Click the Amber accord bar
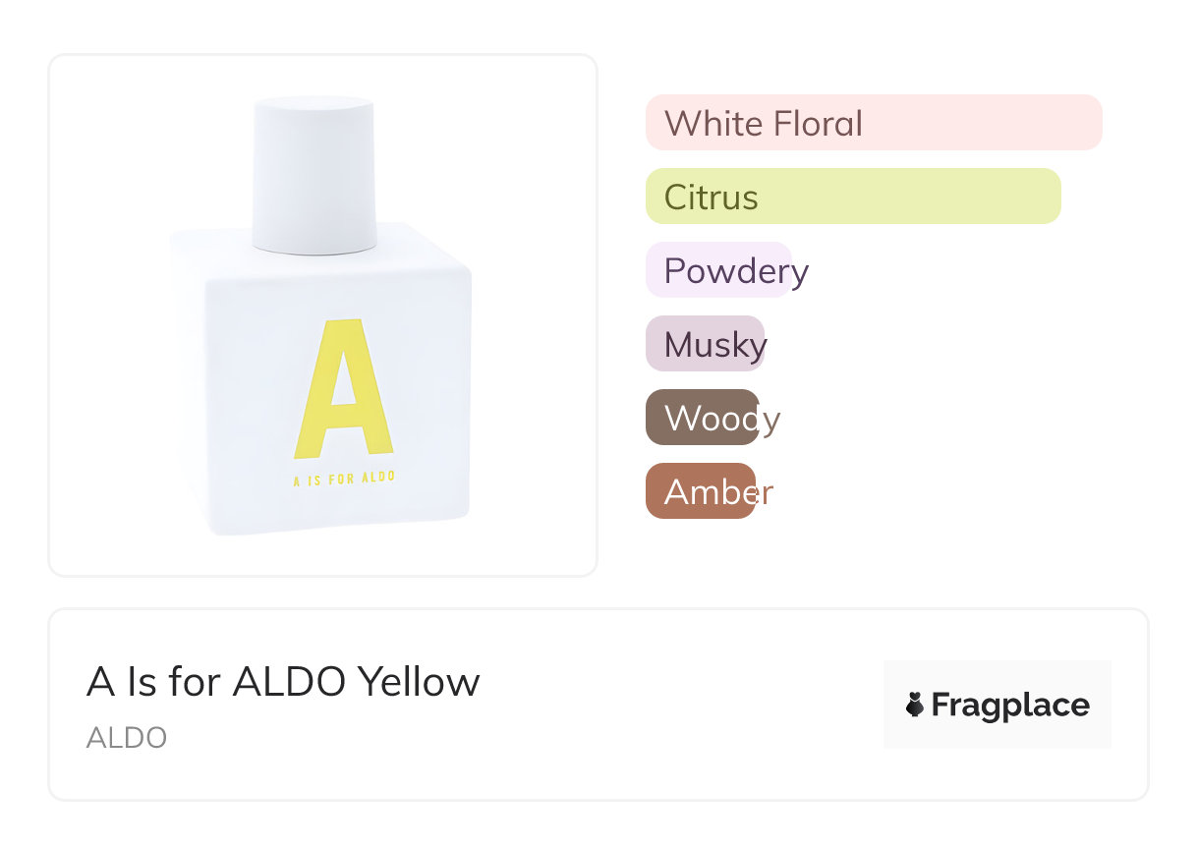Viewport: 1197px width, 849px height. pos(701,491)
